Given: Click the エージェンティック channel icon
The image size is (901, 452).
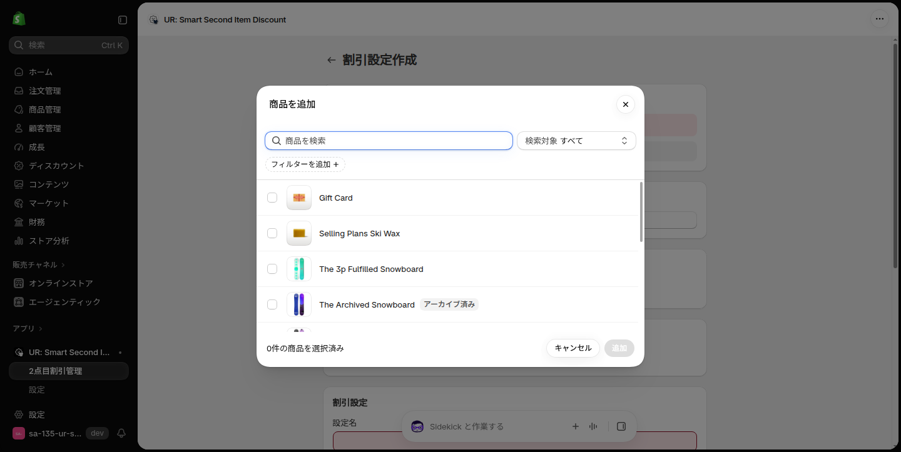Looking at the screenshot, I should 19,302.
